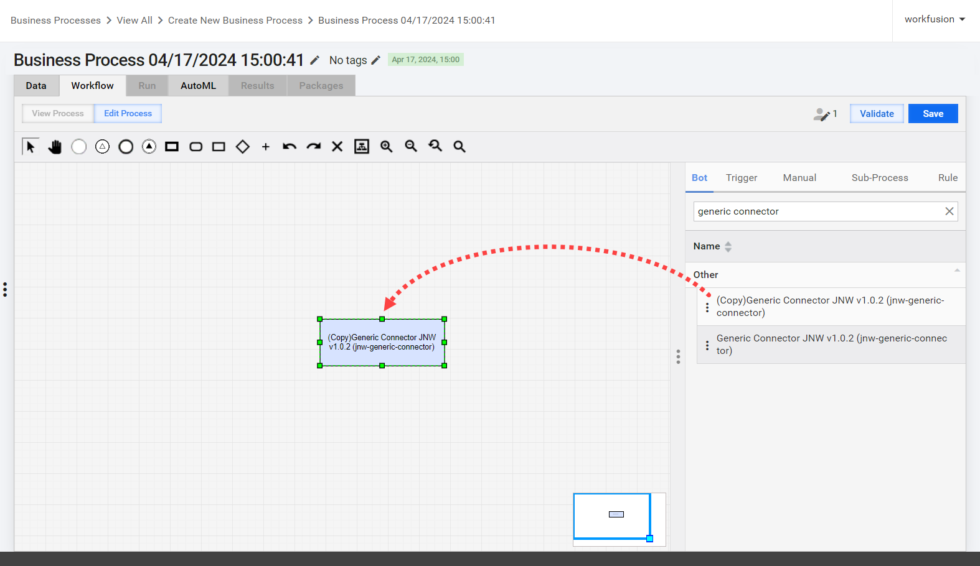The height and width of the screenshot is (566, 980).
Task: Click the auto-layout diagram icon
Action: coord(362,146)
